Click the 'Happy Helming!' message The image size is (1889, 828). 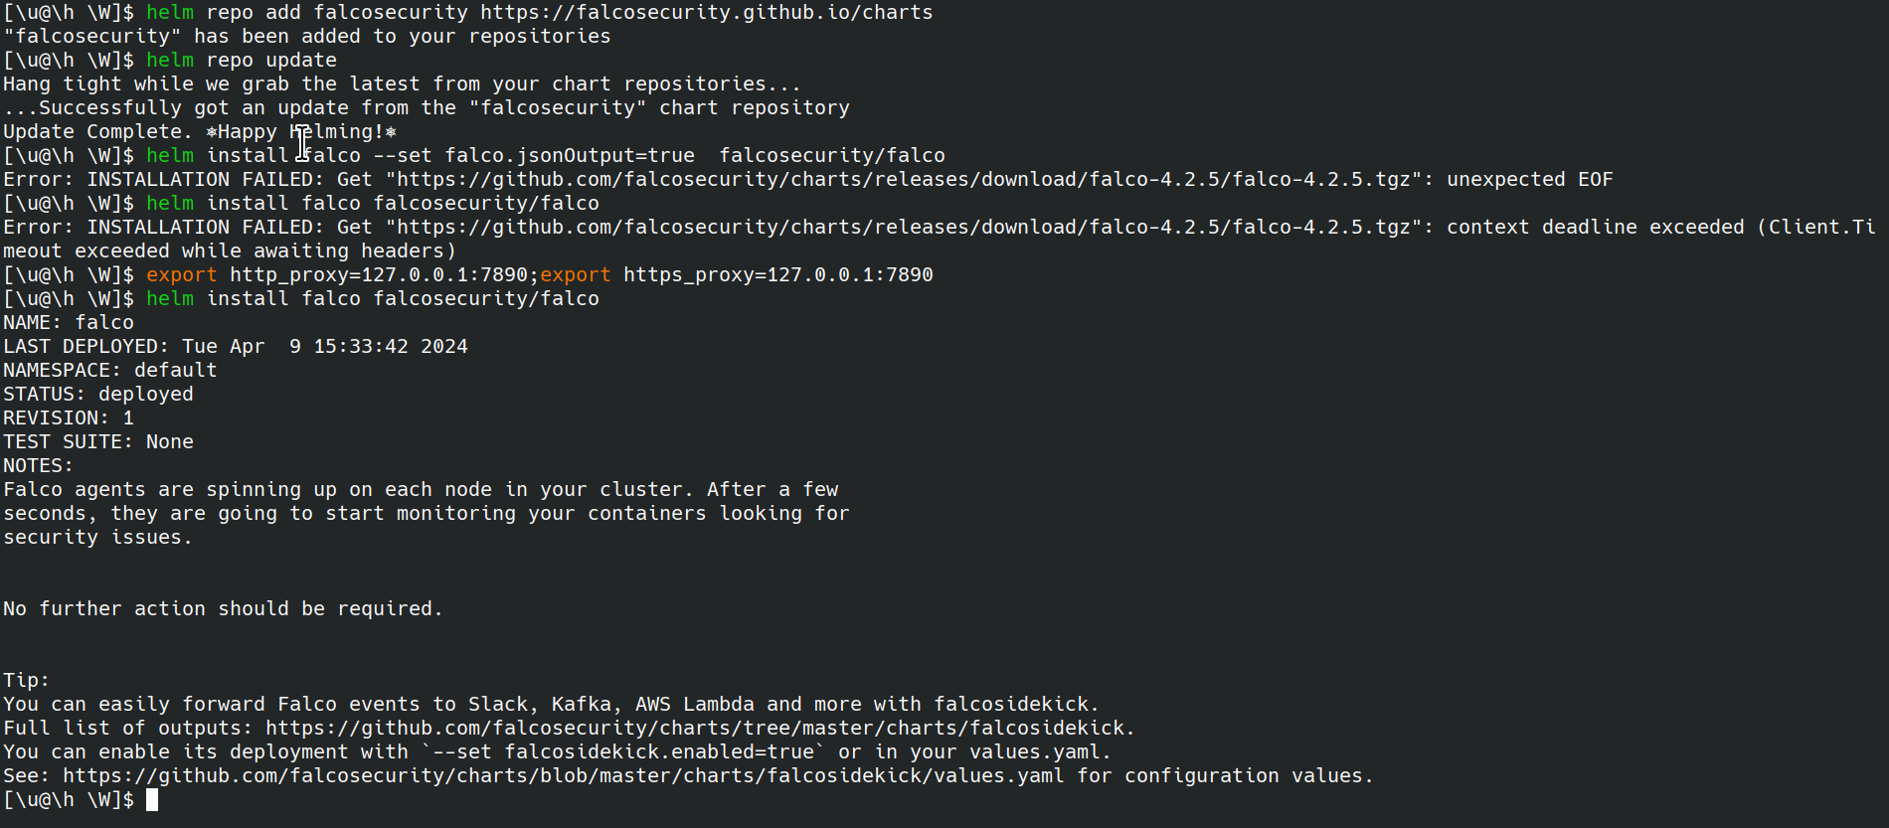[301, 132]
